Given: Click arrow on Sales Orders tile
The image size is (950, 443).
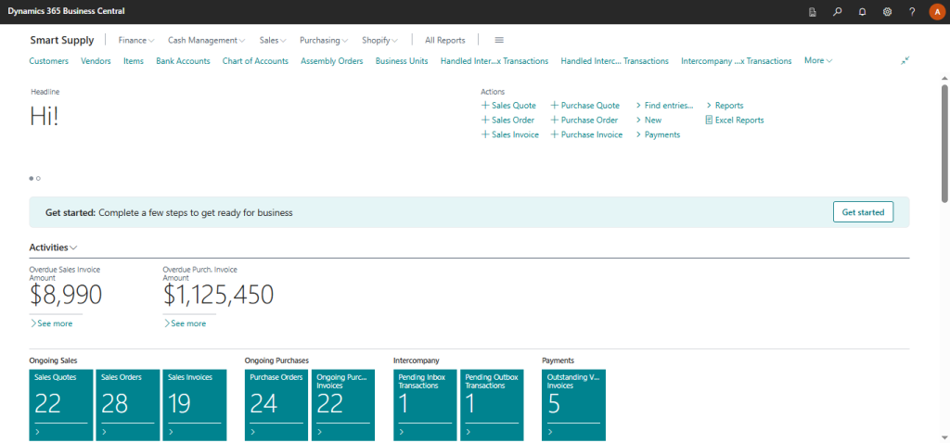Looking at the screenshot, I should coord(105,432).
